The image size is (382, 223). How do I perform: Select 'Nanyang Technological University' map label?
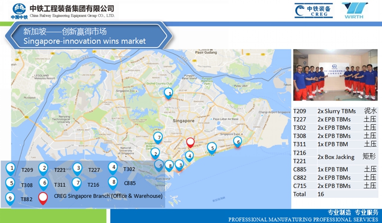pos(61,119)
